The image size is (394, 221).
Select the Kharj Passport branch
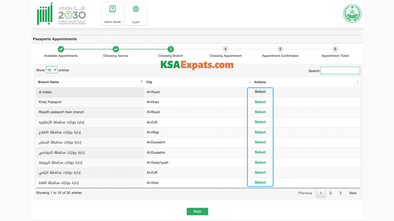point(260,102)
